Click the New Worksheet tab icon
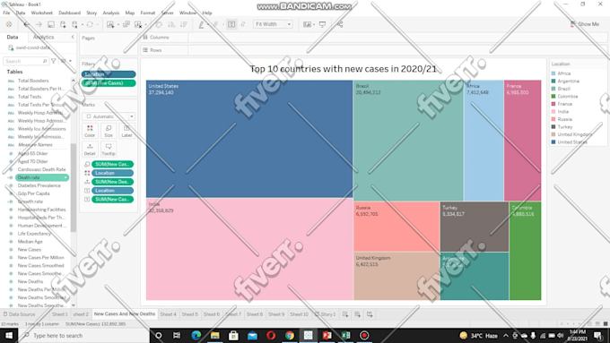The height and width of the screenshot is (343, 610). point(345,314)
